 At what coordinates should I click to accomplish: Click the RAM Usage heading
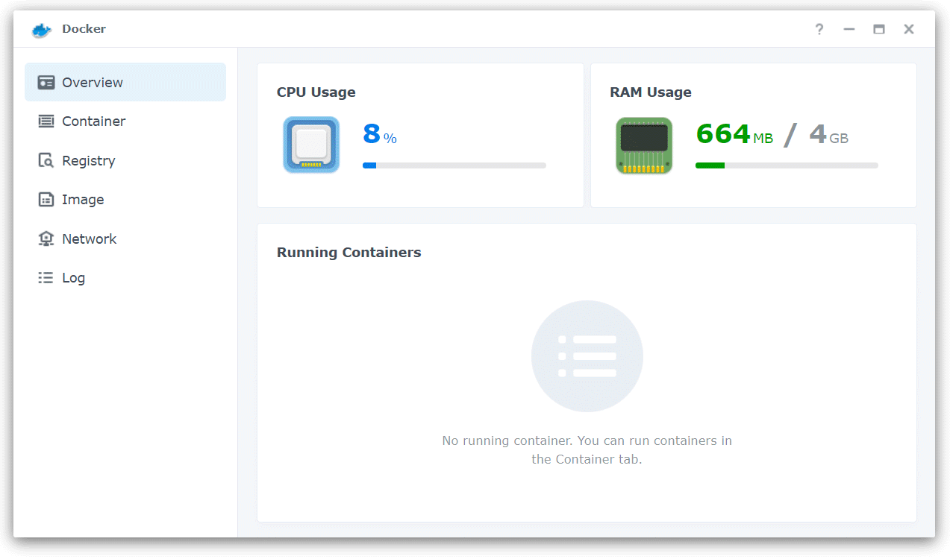coord(651,92)
